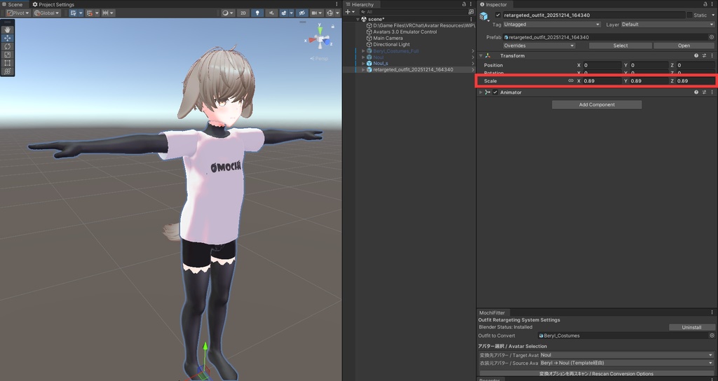The width and height of the screenshot is (718, 381).
Task: Open the Tag Untagged dropdown
Action: (x=551, y=25)
